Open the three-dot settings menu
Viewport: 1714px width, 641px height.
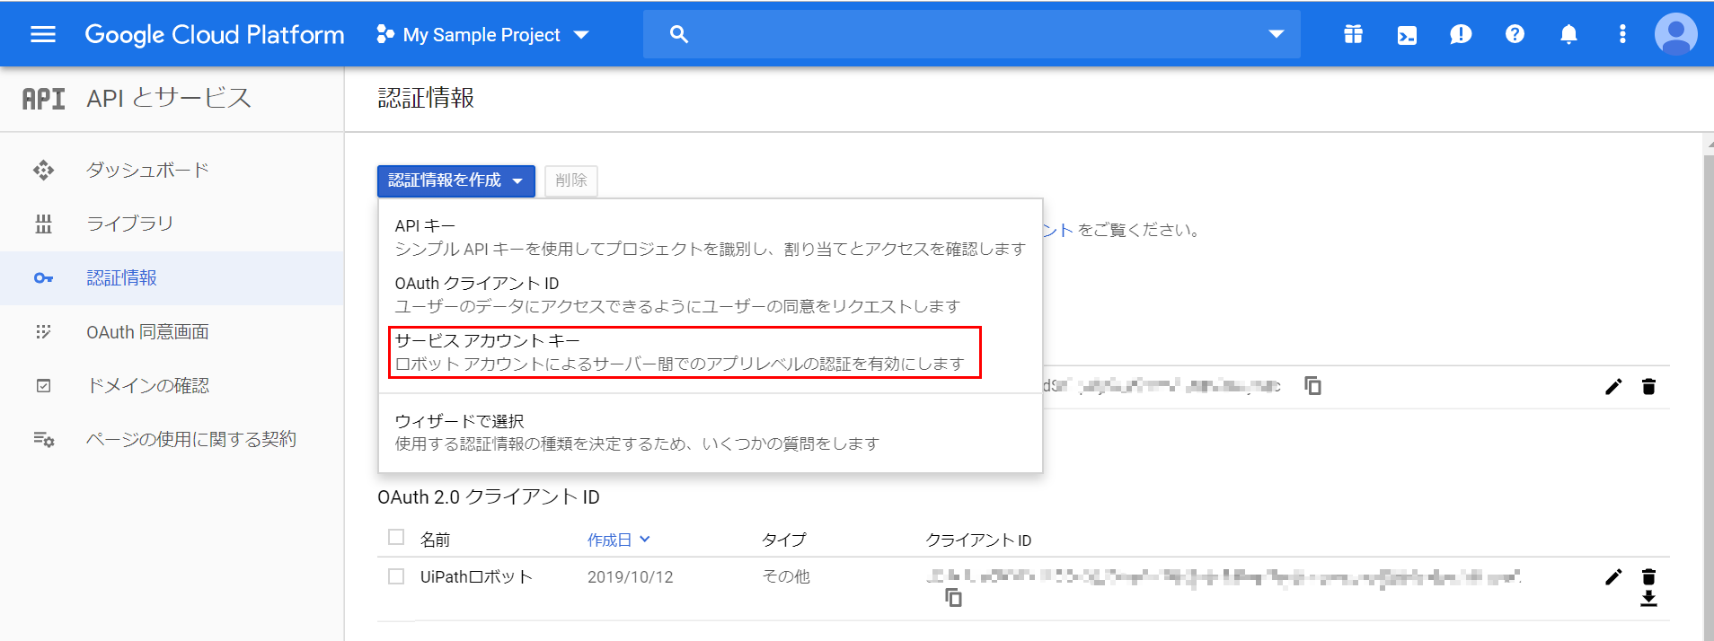point(1622,34)
